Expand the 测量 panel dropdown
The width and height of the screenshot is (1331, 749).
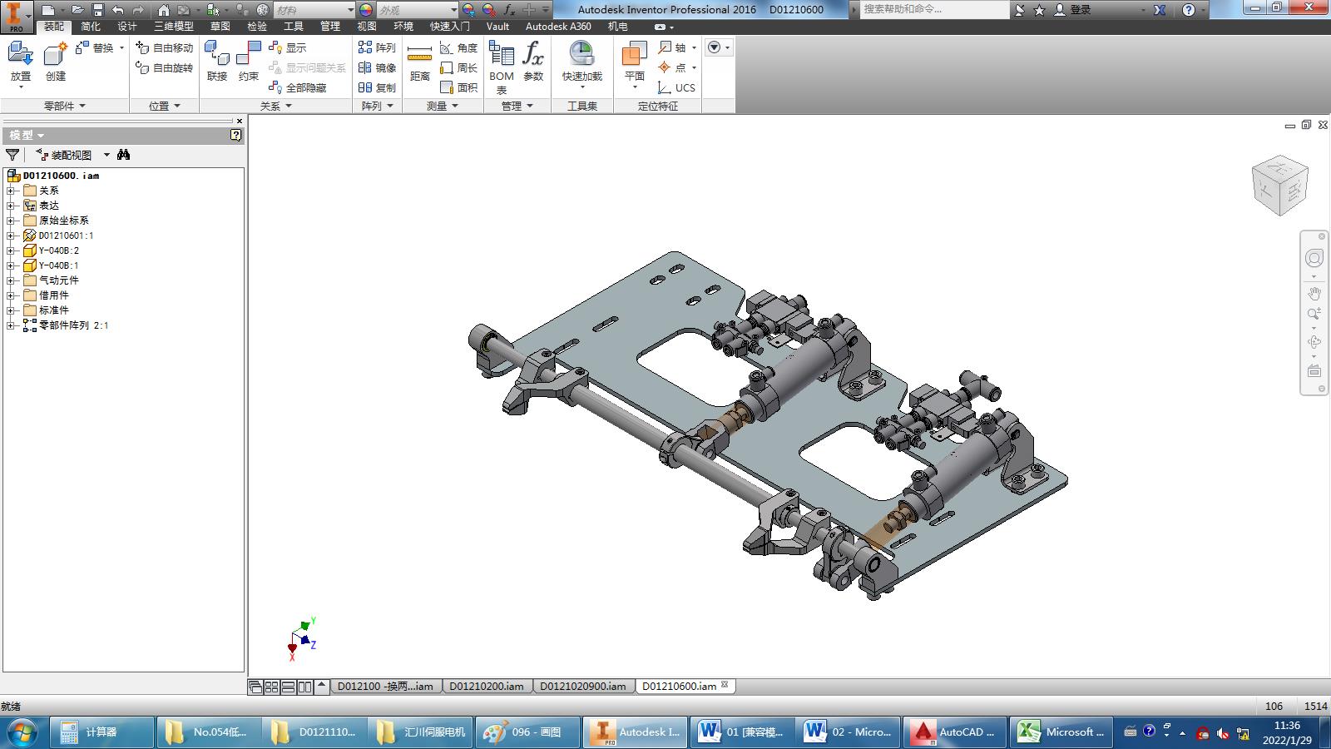pos(443,106)
